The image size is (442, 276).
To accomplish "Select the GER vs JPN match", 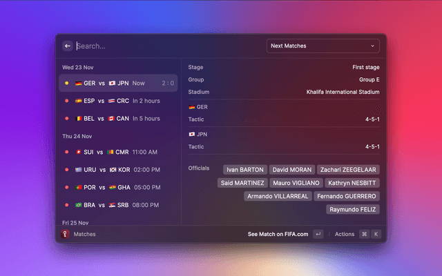I will pos(118,83).
